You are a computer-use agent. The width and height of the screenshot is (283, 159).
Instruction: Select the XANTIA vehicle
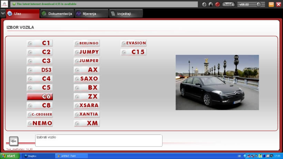(87, 115)
